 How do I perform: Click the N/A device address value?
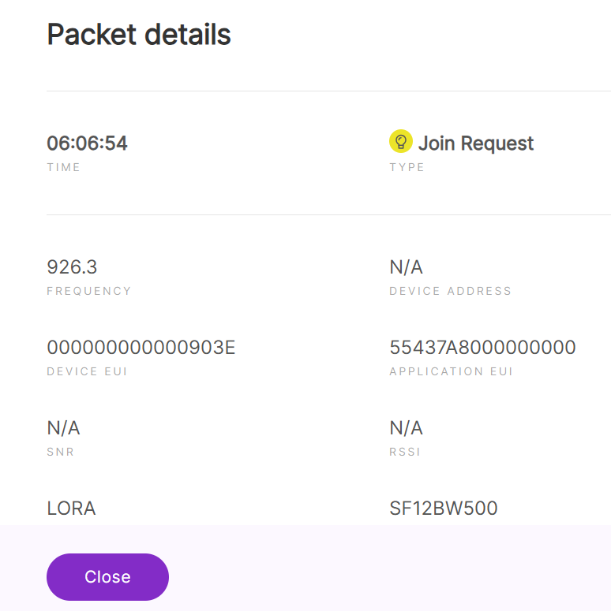[x=406, y=267]
